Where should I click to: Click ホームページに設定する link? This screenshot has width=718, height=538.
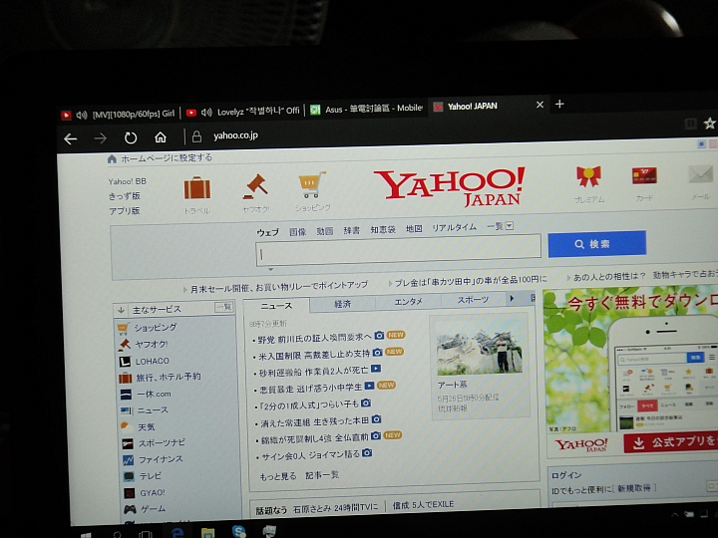(167, 158)
